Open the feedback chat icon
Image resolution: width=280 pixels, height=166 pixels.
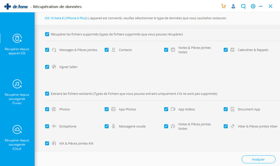243,6
